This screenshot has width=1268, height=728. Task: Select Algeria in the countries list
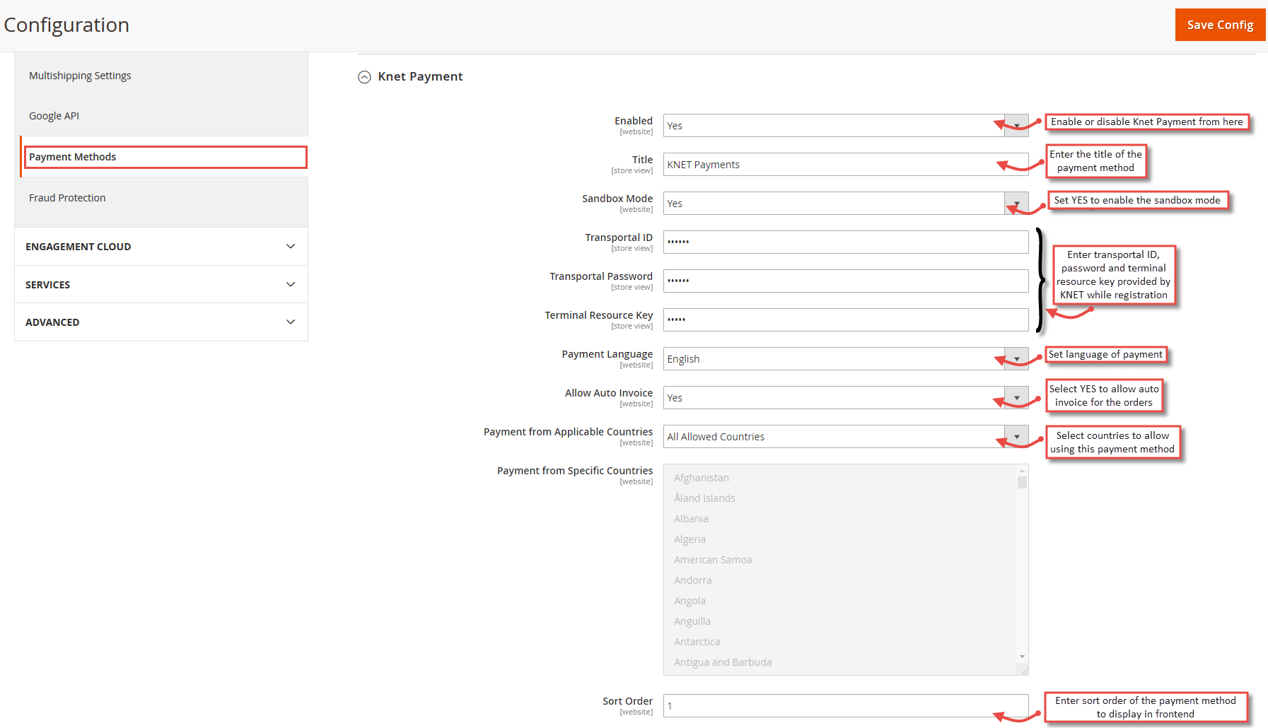(x=690, y=539)
